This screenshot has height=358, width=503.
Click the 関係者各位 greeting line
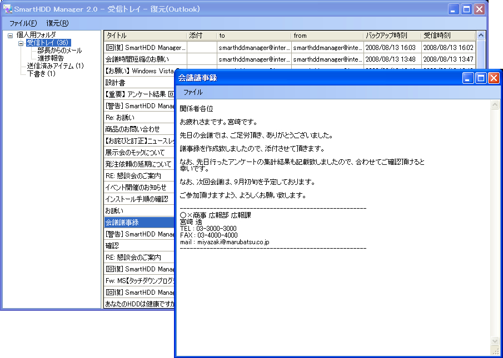pyautogui.click(x=196, y=109)
